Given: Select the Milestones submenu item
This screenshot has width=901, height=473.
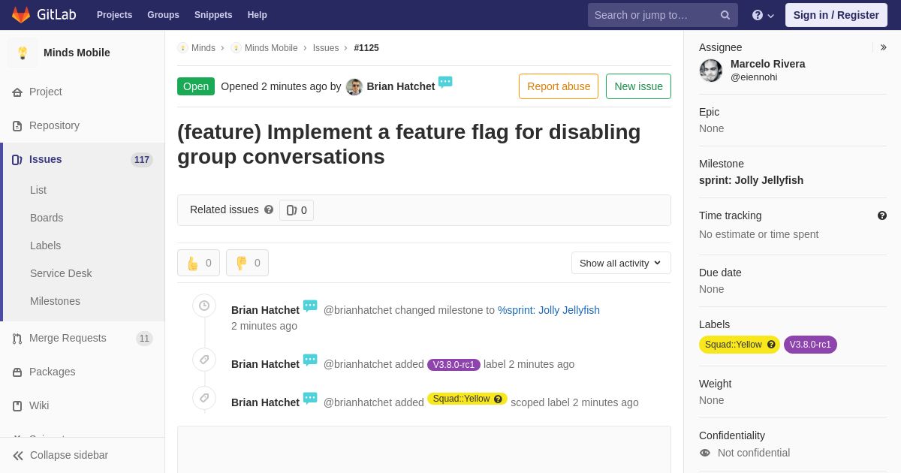Looking at the screenshot, I should [x=55, y=301].
